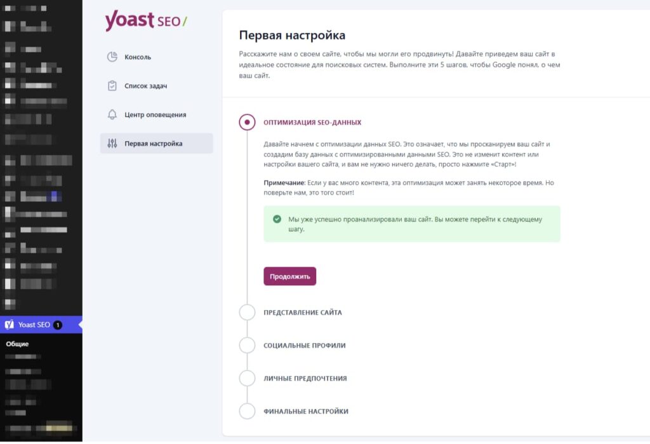Click the notification badge on Yoast SEO

pos(58,325)
